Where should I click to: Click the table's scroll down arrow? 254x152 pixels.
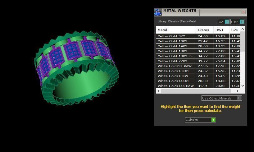coord(243,86)
